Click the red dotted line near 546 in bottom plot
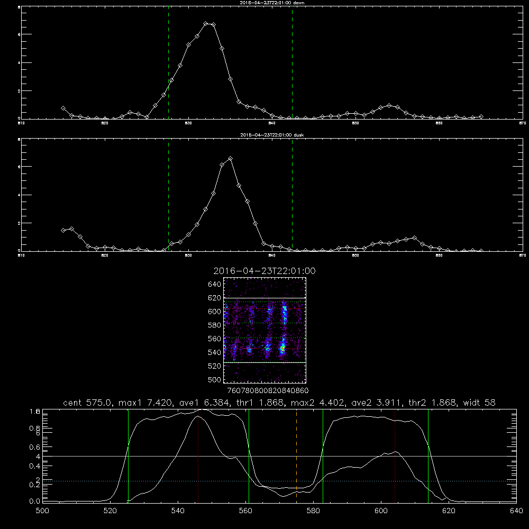The image size is (529, 529). tap(198, 456)
